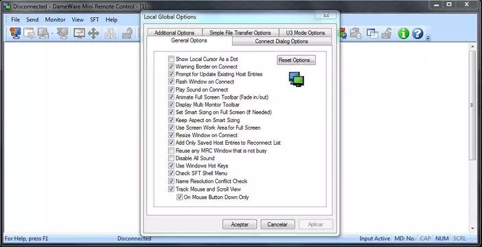Check the Disable All Sound box
Screen dimensions: 482x247
tap(171, 158)
